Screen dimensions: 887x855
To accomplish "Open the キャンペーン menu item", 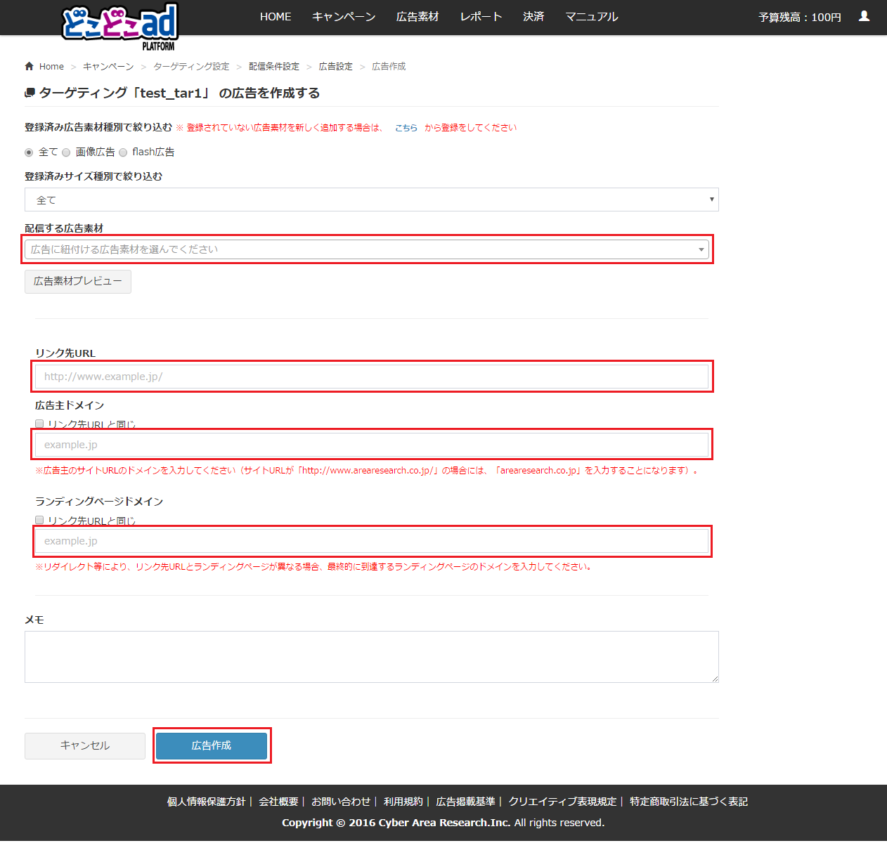I will pos(344,16).
